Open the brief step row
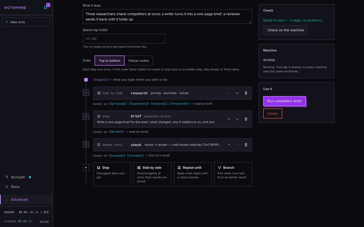 (x=173, y=119)
